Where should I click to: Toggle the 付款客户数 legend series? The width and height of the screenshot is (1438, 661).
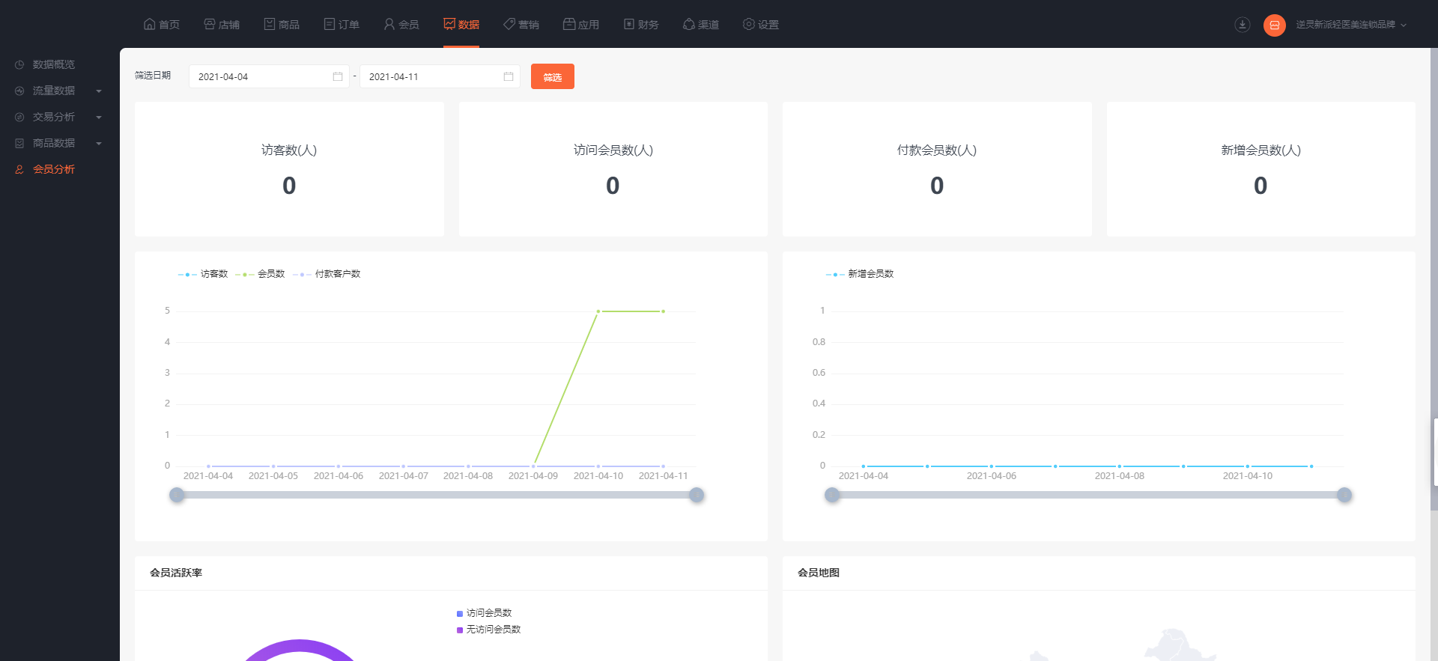click(327, 274)
